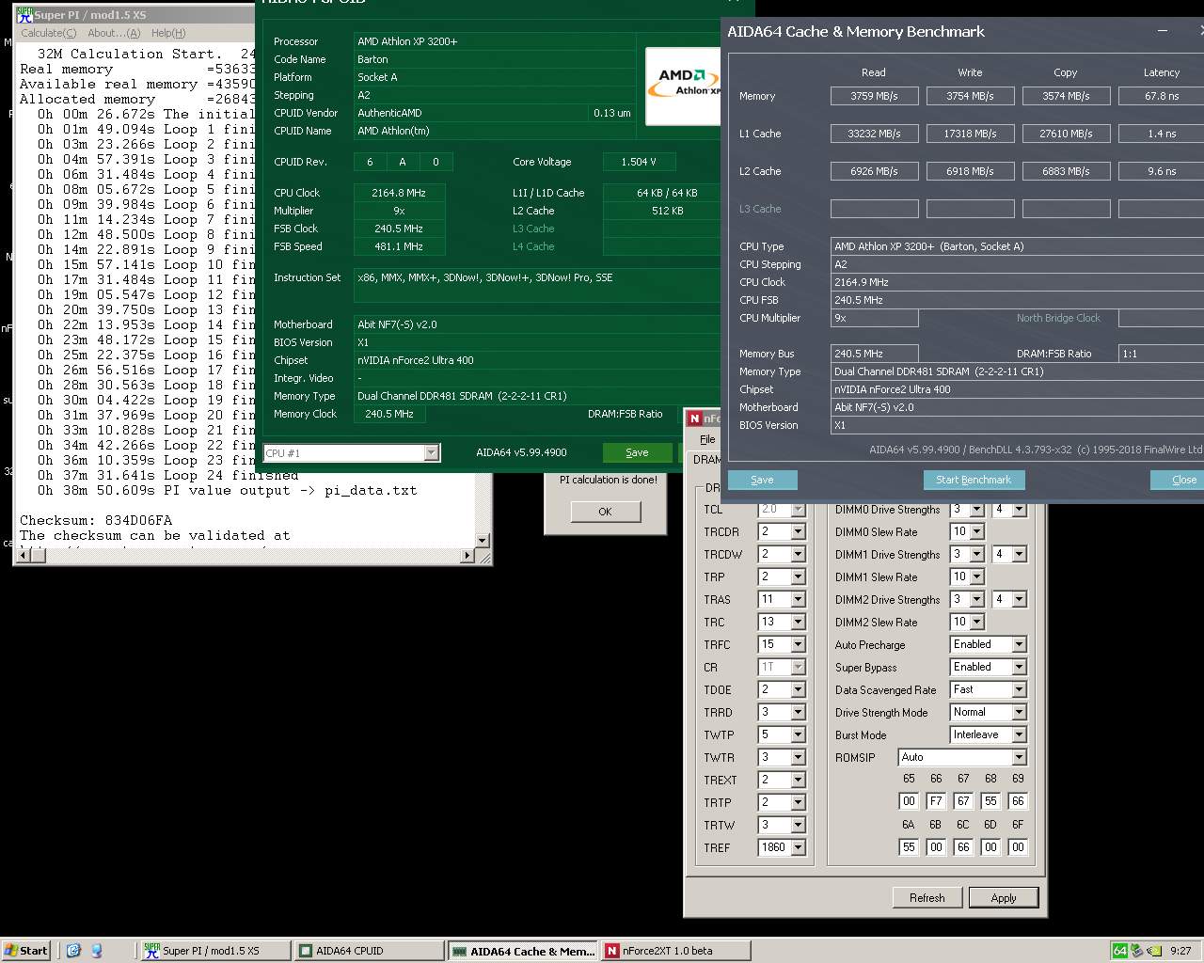Viewport: 1204px width, 963px height.
Task: Open the File menu in nForce2XT
Action: pos(707,439)
